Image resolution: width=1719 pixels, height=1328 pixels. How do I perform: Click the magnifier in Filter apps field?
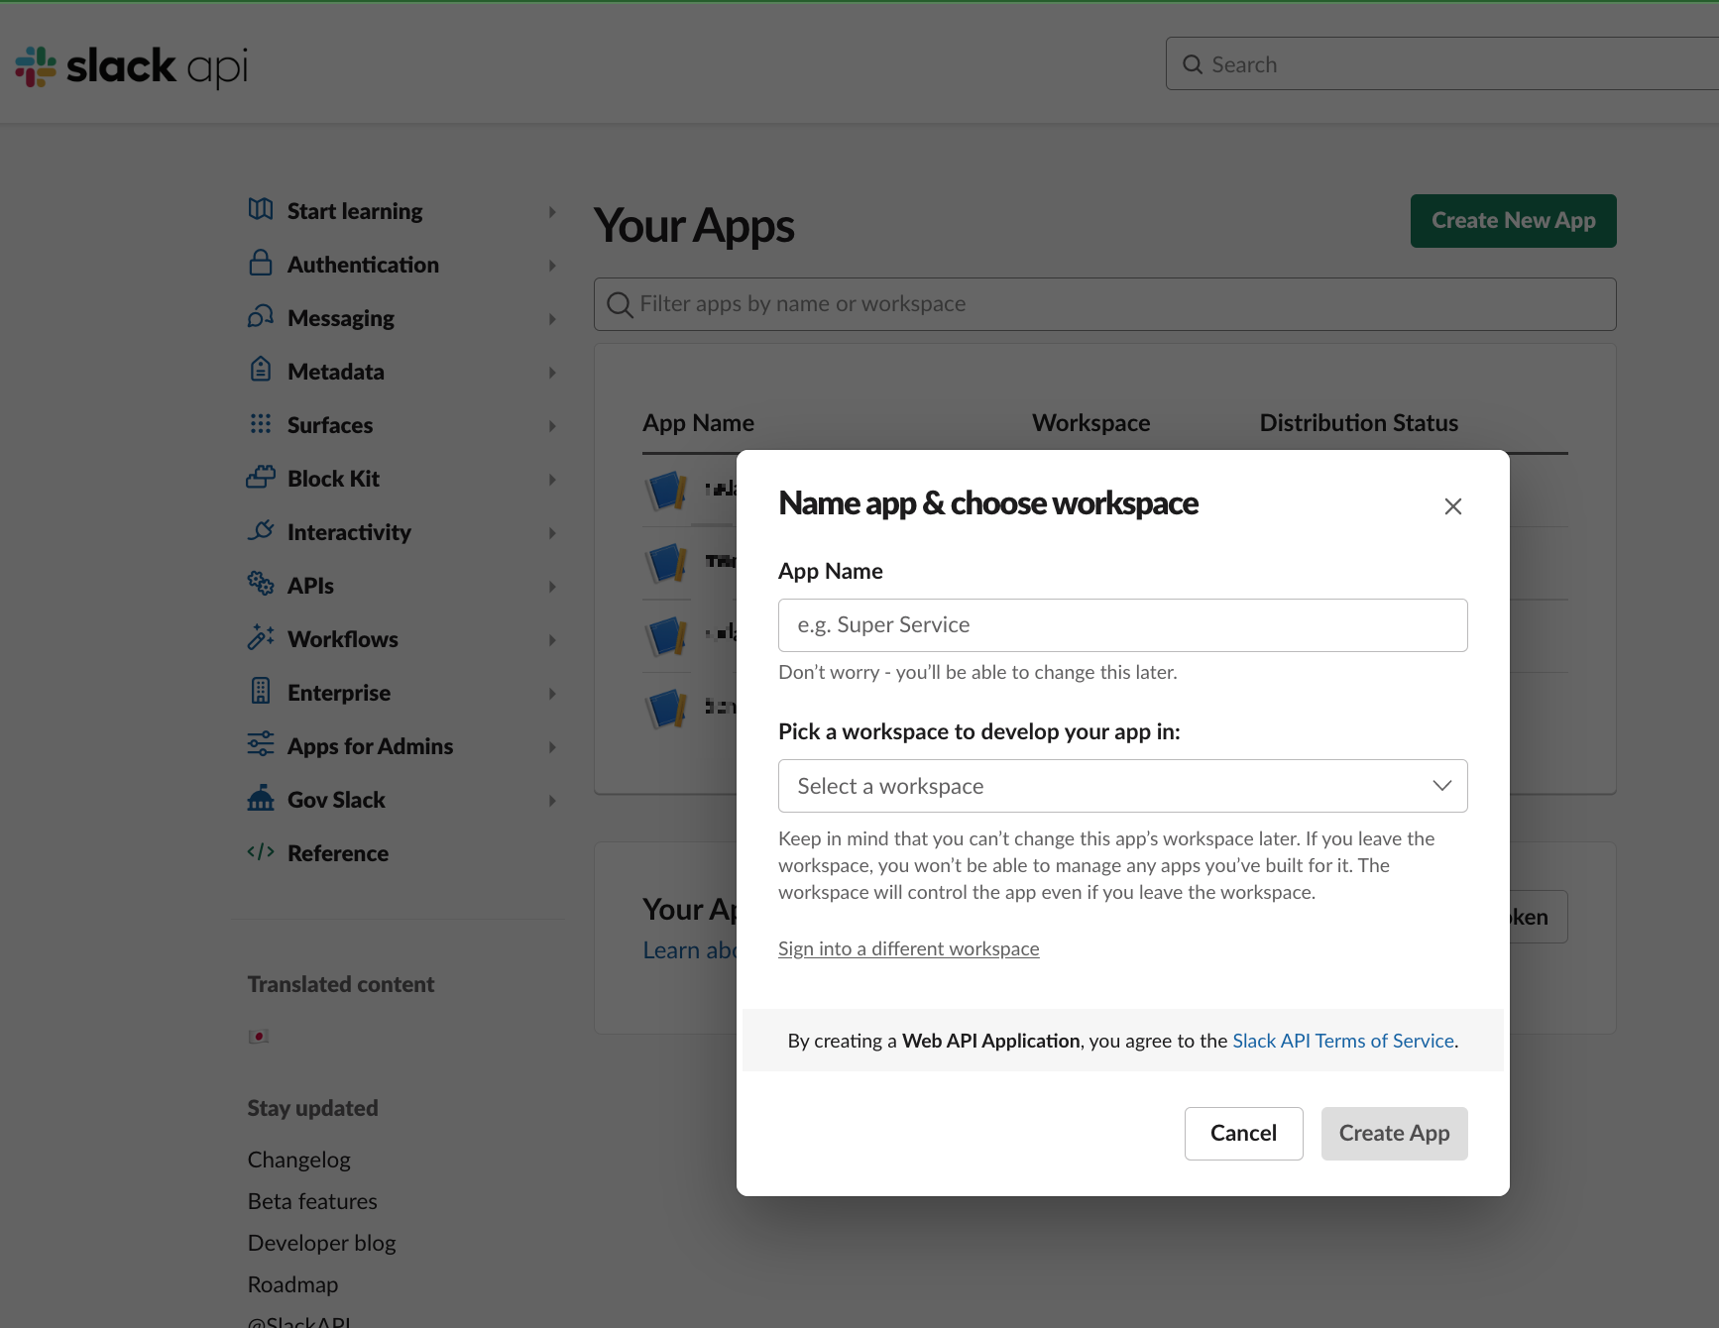[620, 304]
